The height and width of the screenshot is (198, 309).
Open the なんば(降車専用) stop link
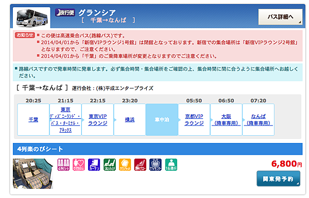[x=259, y=120]
